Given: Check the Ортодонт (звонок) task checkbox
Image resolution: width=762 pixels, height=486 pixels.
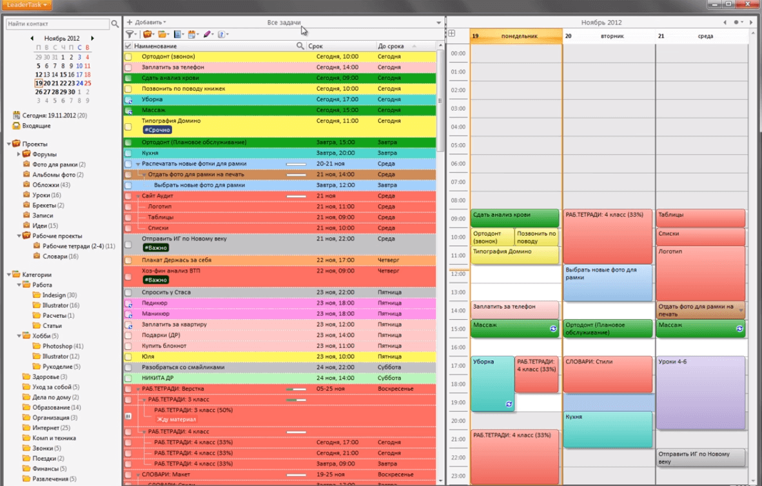Looking at the screenshot, I should click(x=128, y=57).
